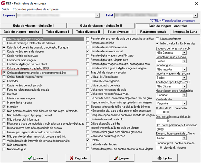Click Qtd. de talões para digitação field

tap(162, 121)
